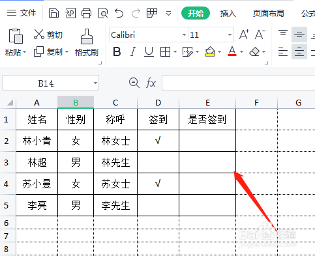The width and height of the screenshot is (315, 256).
Task: Click cell containing 李先生
Action: 115,205
